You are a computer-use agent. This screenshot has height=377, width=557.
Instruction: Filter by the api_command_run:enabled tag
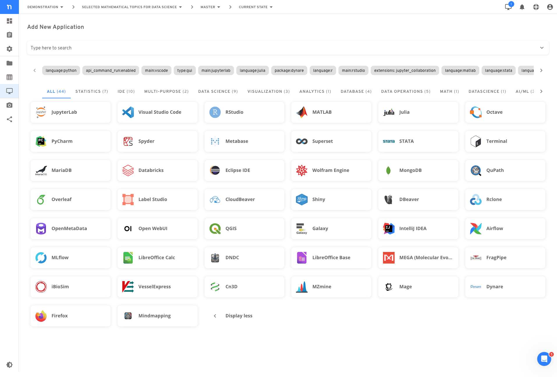pos(111,70)
